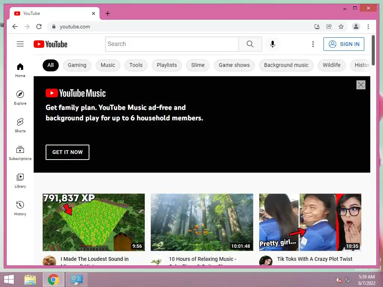
Task: Open the Windows Start button
Action: tap(9, 280)
